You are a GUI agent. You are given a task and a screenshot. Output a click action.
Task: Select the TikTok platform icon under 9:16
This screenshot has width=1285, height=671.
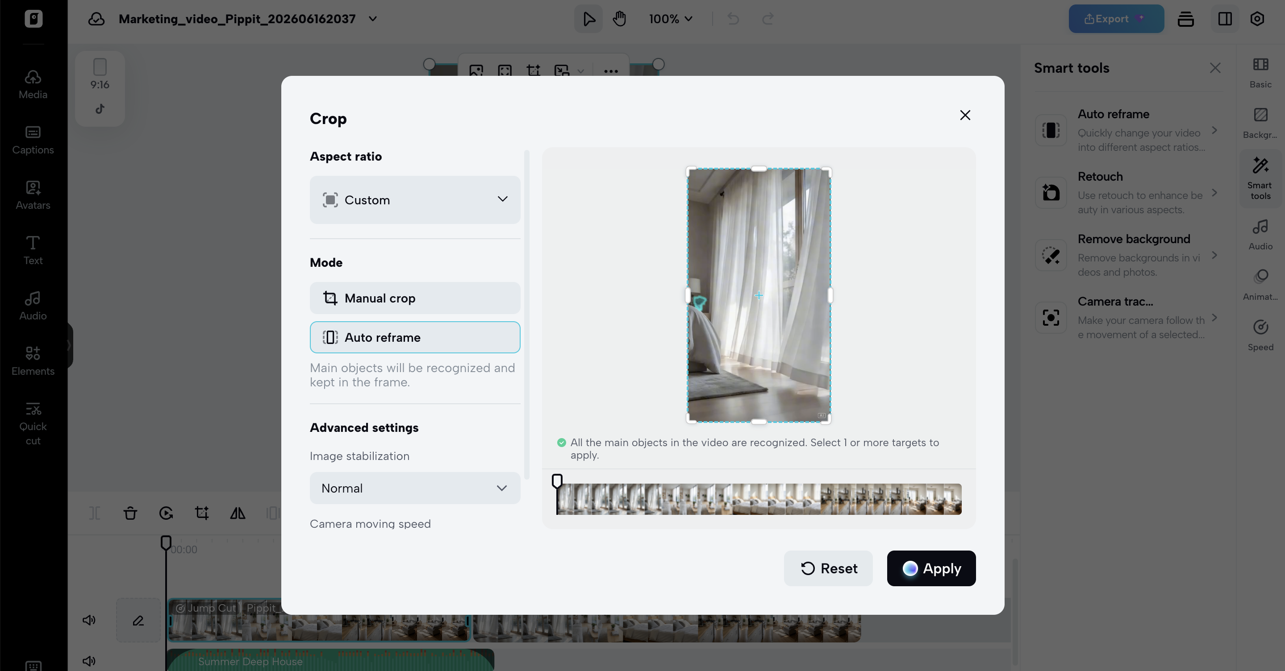coord(100,109)
